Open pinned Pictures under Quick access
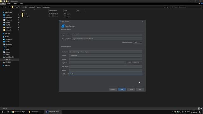The width and height of the screenshot is (203, 114). coord(8,22)
